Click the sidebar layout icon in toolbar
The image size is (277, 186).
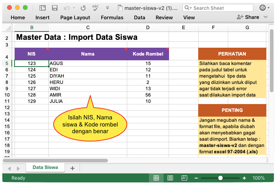pyautogui.click(x=43, y=8)
